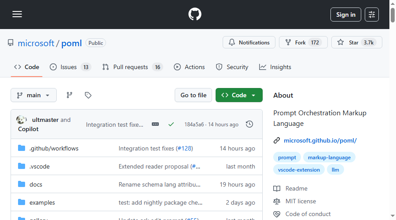Viewport: 396px width, 220px height.
Task: Select the llm topic tag
Action: tap(335, 170)
